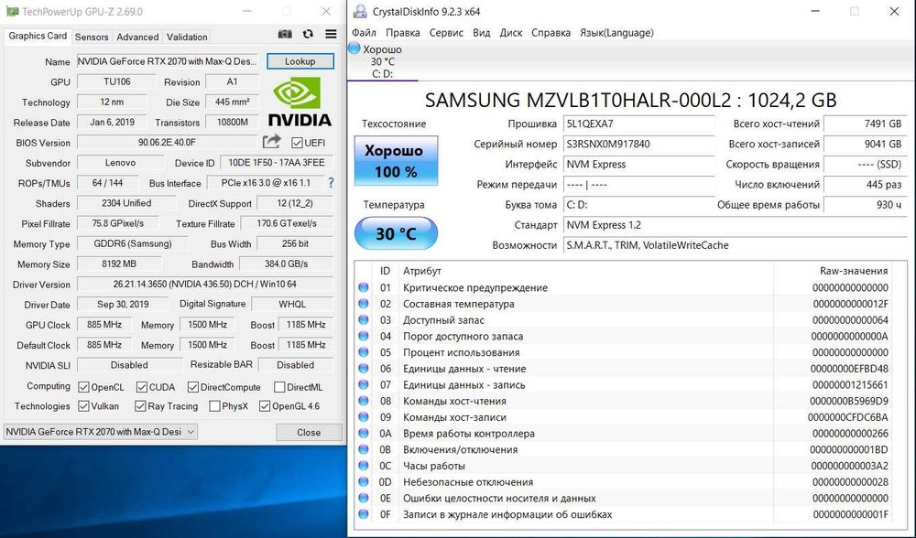The width and height of the screenshot is (916, 538).
Task: Click the CrystalDiskInfo title bar app icon
Action: point(360,12)
